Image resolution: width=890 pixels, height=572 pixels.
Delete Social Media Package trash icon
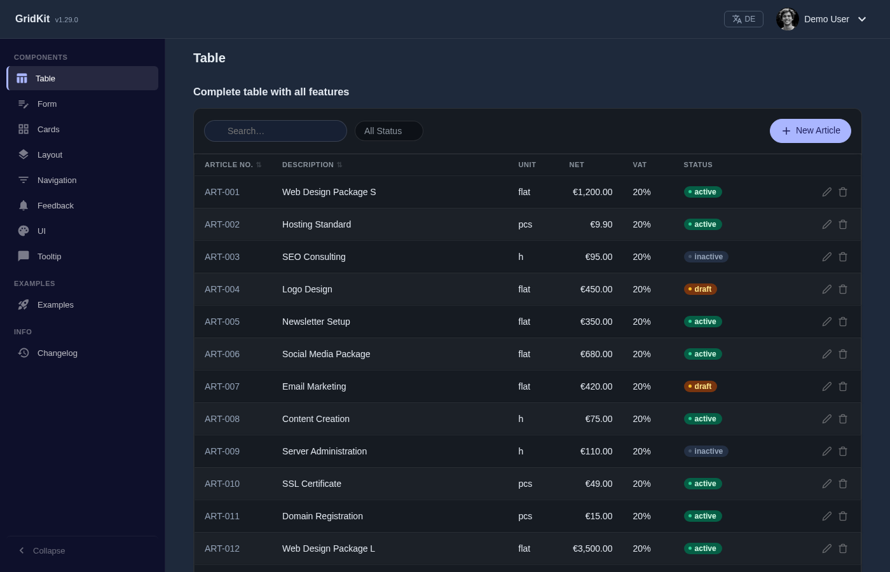click(x=843, y=354)
